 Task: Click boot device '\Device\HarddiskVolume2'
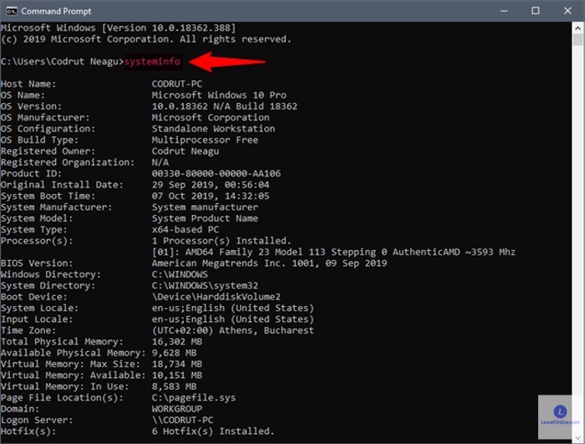[x=216, y=297]
